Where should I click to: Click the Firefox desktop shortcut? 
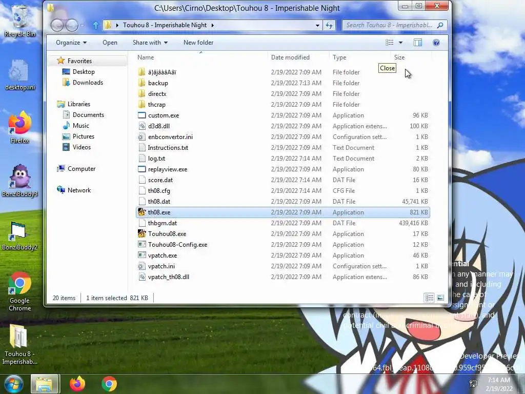[x=20, y=127]
